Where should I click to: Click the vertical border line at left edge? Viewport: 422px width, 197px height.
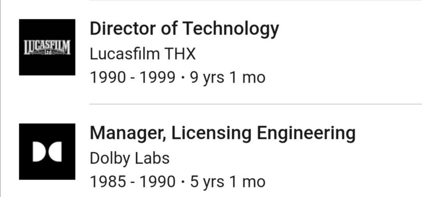(1, 98)
